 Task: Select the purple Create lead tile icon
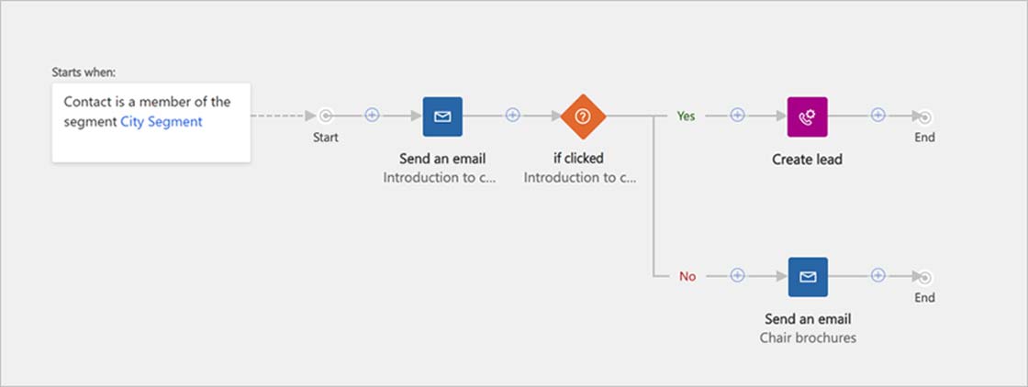(807, 116)
